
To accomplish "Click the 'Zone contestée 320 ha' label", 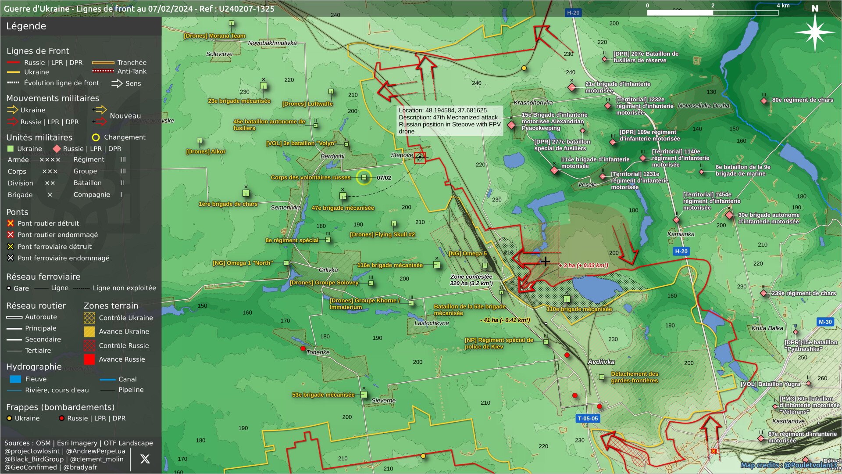I will click(471, 280).
